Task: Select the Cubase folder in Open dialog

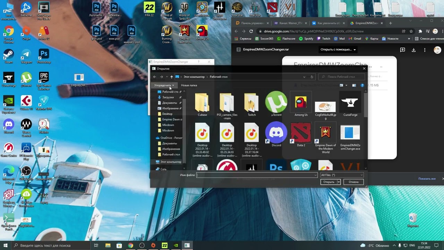Action: [x=202, y=104]
